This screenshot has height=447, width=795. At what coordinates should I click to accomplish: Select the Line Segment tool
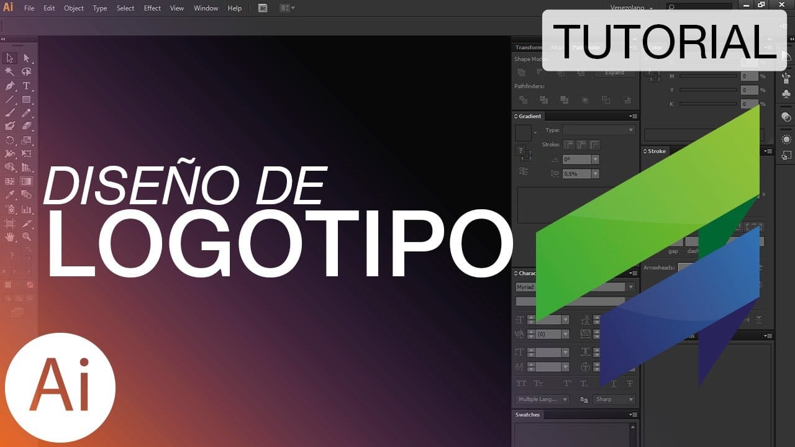tap(10, 99)
